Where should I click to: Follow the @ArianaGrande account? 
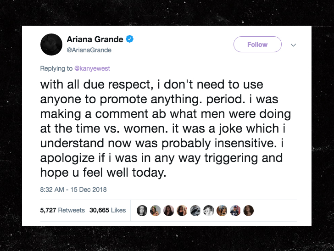pos(257,45)
